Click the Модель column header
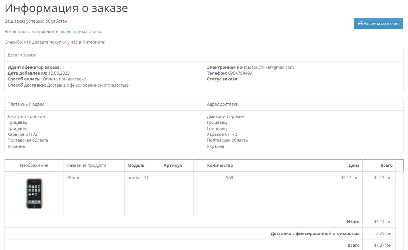The image size is (408, 250). pos(143,165)
